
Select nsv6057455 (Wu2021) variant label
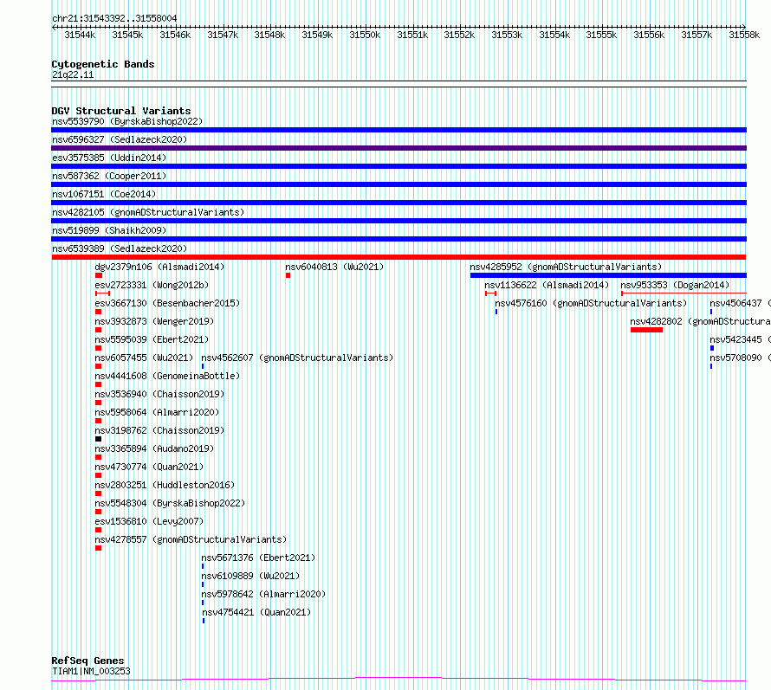tap(144, 358)
